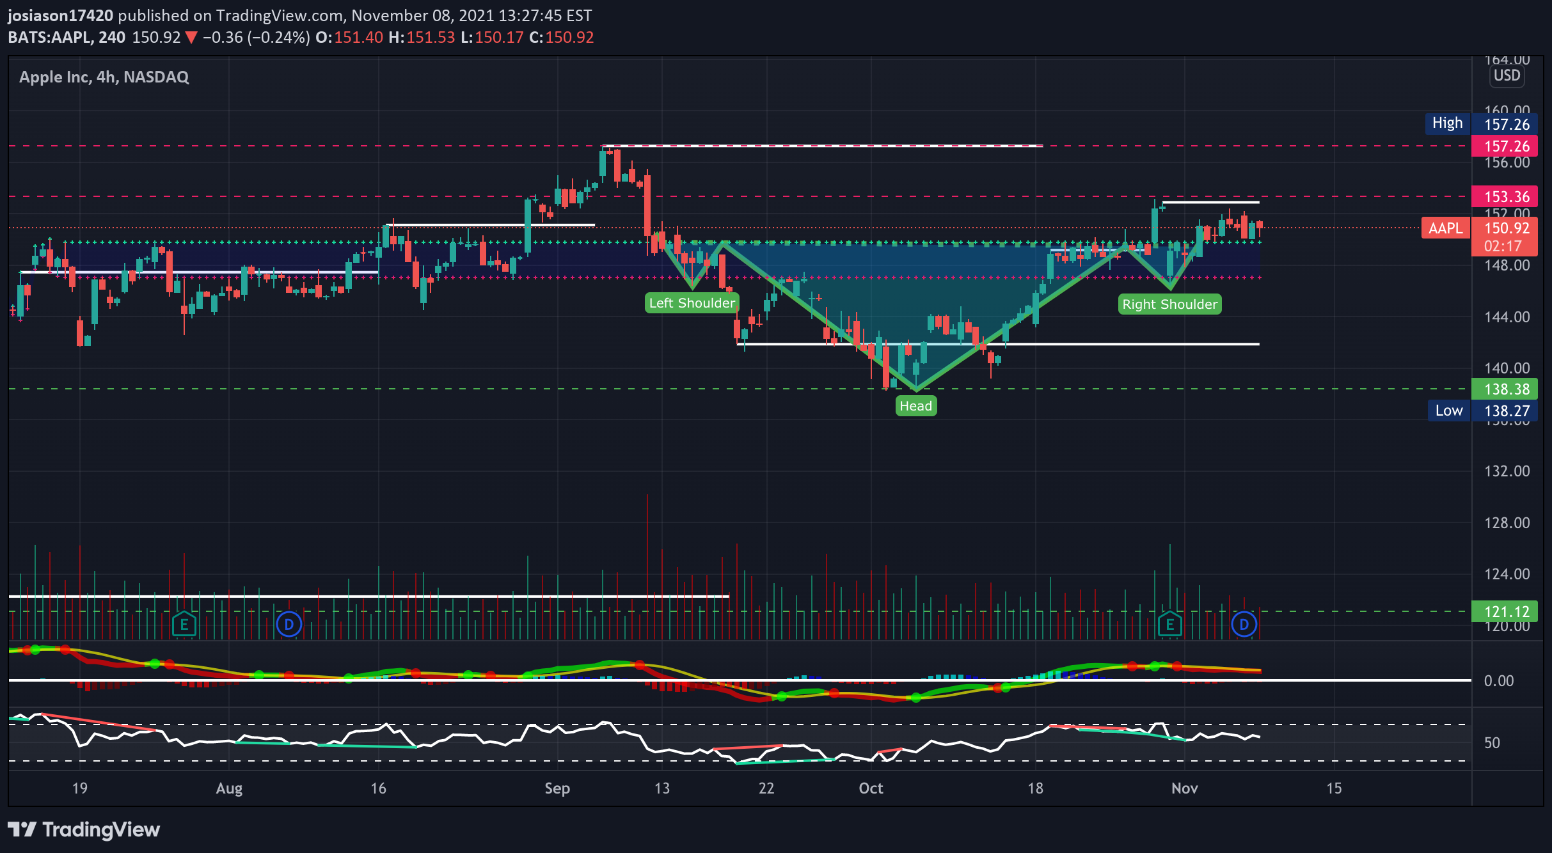Image resolution: width=1552 pixels, height=853 pixels.
Task: Select the Head pattern label
Action: pos(916,406)
